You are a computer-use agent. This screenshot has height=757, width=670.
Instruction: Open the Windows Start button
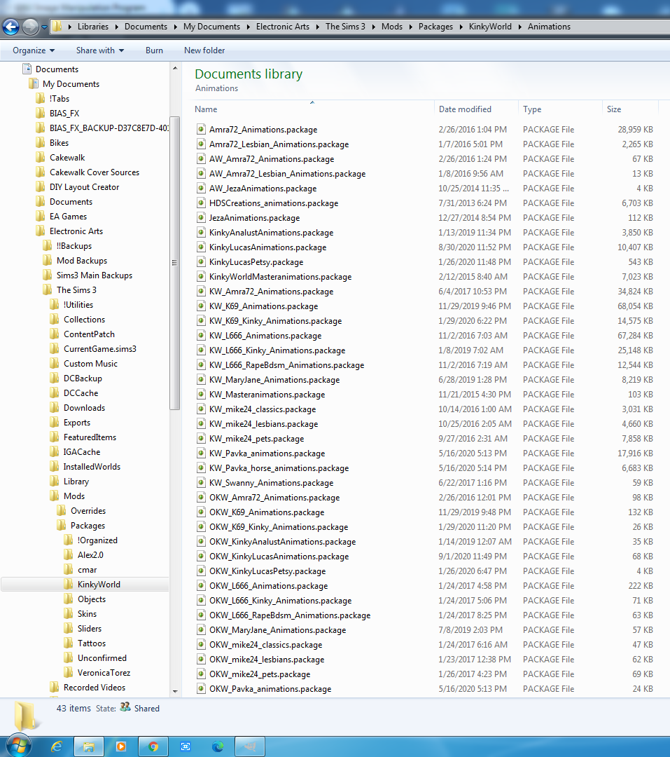[x=18, y=746]
